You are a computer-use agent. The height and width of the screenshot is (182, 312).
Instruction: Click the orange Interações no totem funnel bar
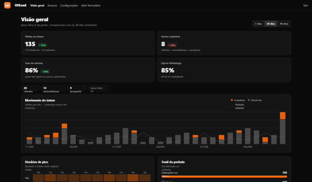pyautogui.click(x=224, y=176)
